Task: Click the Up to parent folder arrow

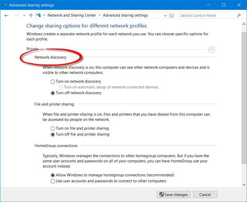Action: click(31, 15)
